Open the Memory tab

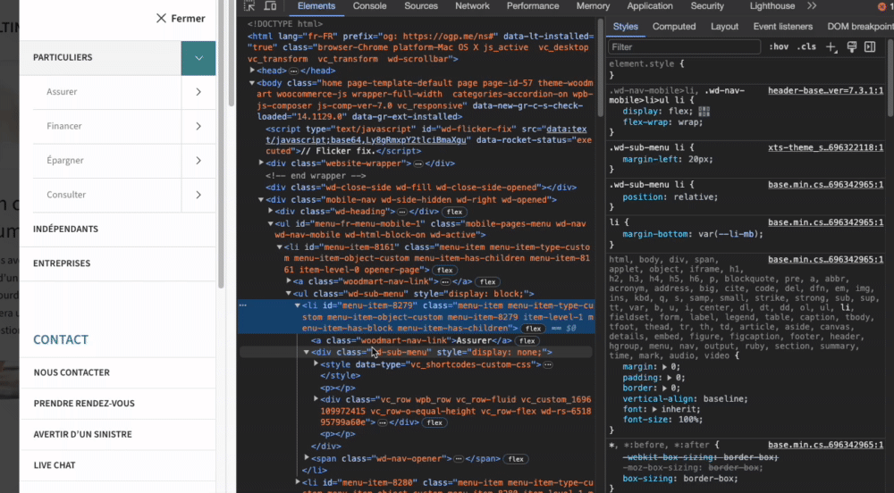tap(593, 6)
